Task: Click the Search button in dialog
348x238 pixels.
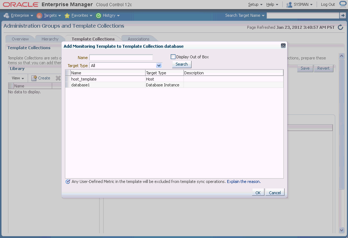Action: (182, 64)
